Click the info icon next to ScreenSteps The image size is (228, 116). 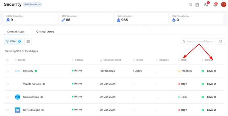tap(41, 97)
